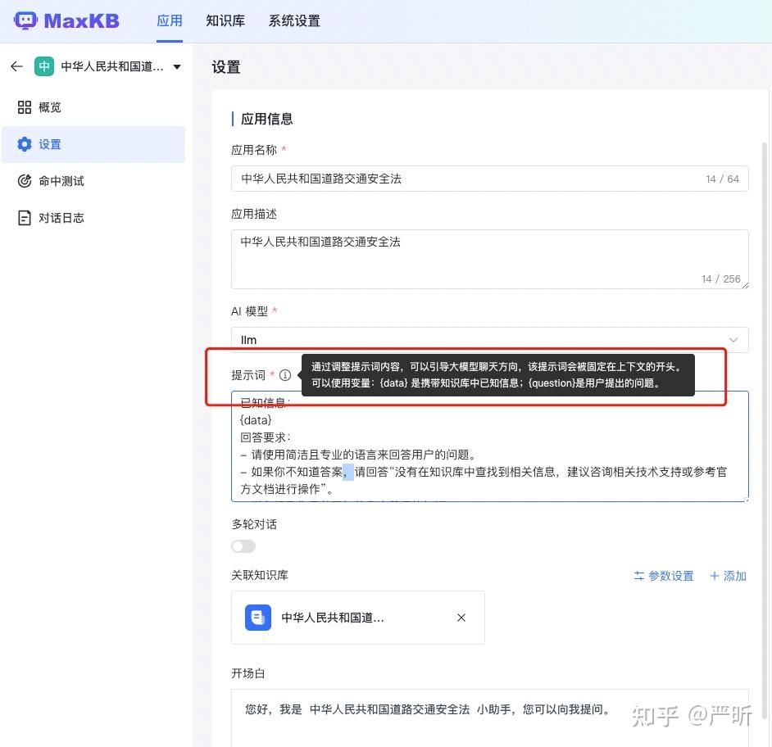Screen dimensions: 772x747
Task: Collapse the application name dropdown arrow
Action: tap(177, 66)
